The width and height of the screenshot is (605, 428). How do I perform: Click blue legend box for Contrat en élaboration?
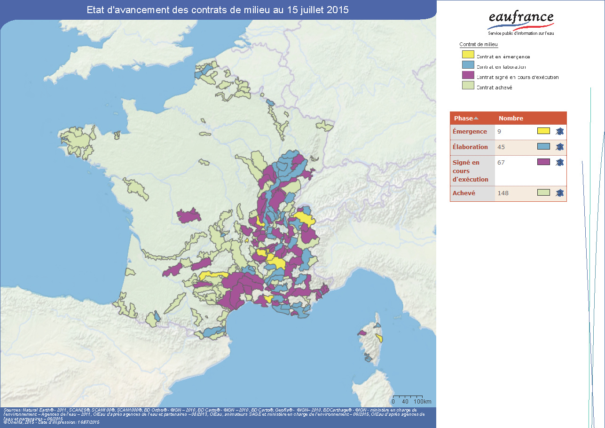[468, 65]
